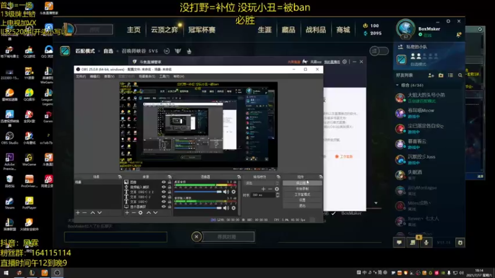Move selected OBS source down with Sources down arrow

155,213
